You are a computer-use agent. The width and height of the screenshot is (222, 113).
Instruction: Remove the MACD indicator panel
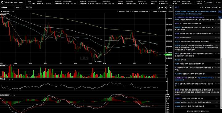click(x=14, y=95)
